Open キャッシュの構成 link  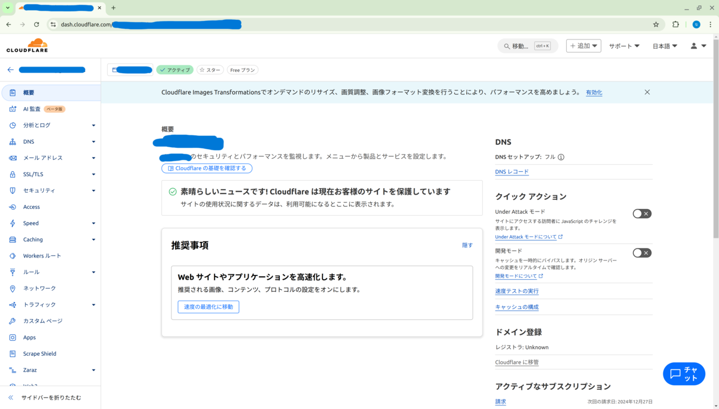516,307
